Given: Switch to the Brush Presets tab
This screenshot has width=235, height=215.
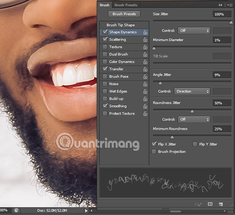Looking at the screenshot, I should [x=126, y=5].
